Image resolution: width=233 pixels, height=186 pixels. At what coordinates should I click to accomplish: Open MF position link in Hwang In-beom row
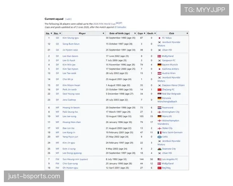point(57,108)
